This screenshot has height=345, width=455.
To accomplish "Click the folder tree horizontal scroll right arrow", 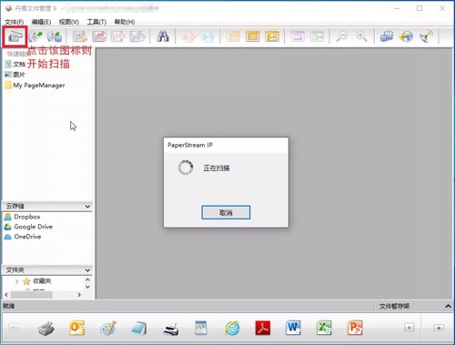I will pyautogui.click(x=79, y=295).
